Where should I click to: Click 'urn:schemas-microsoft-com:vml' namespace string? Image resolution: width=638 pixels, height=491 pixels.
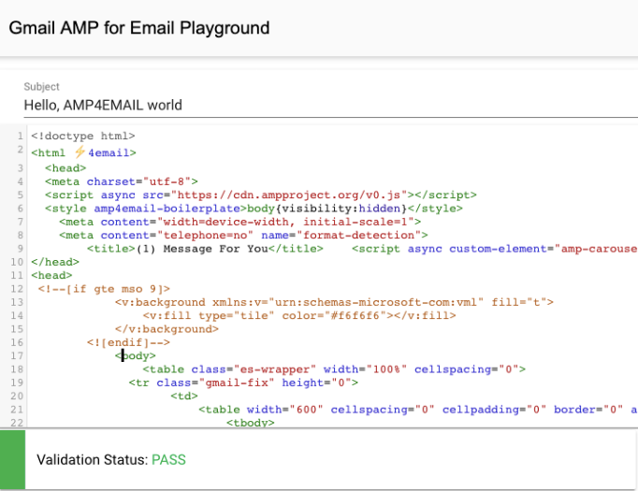[375, 302]
